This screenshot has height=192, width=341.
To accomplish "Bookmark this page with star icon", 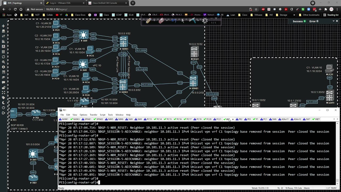I will (x=256, y=9).
